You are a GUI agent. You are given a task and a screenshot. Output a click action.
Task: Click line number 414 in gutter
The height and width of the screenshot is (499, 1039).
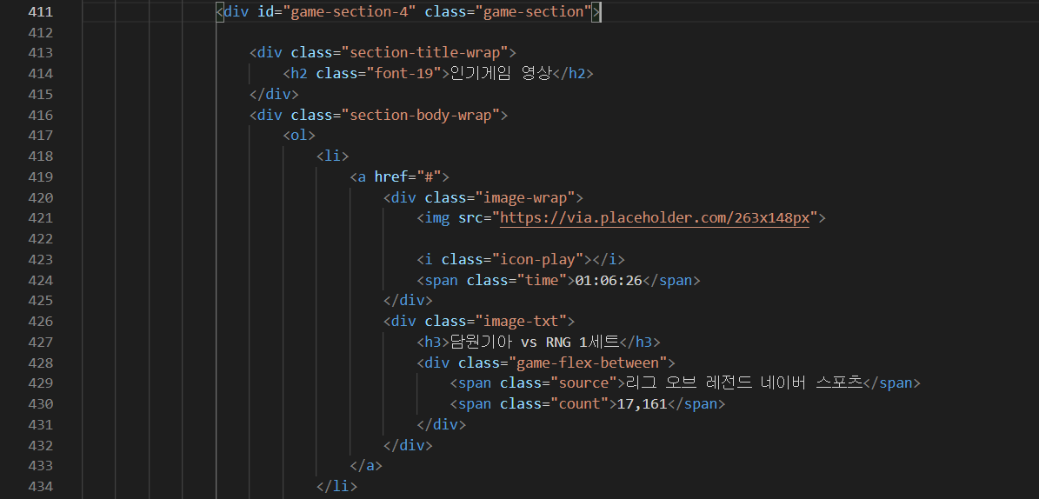pyautogui.click(x=41, y=74)
